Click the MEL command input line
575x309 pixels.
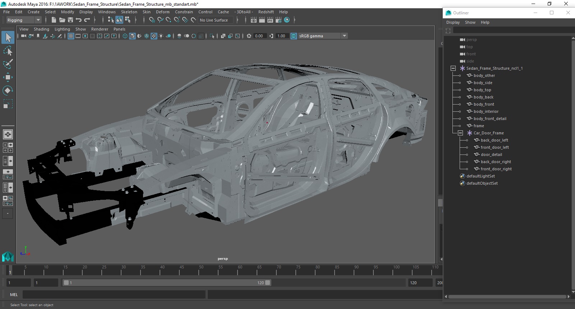pyautogui.click(x=114, y=295)
